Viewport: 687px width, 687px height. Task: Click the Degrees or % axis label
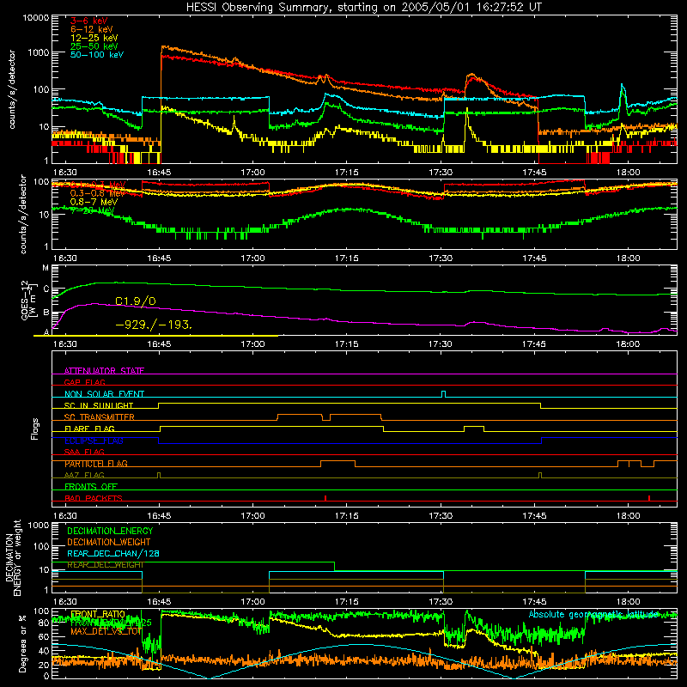[x=22, y=643]
